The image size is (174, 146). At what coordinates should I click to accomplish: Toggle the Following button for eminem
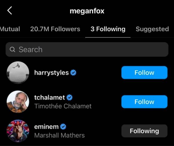(144, 131)
